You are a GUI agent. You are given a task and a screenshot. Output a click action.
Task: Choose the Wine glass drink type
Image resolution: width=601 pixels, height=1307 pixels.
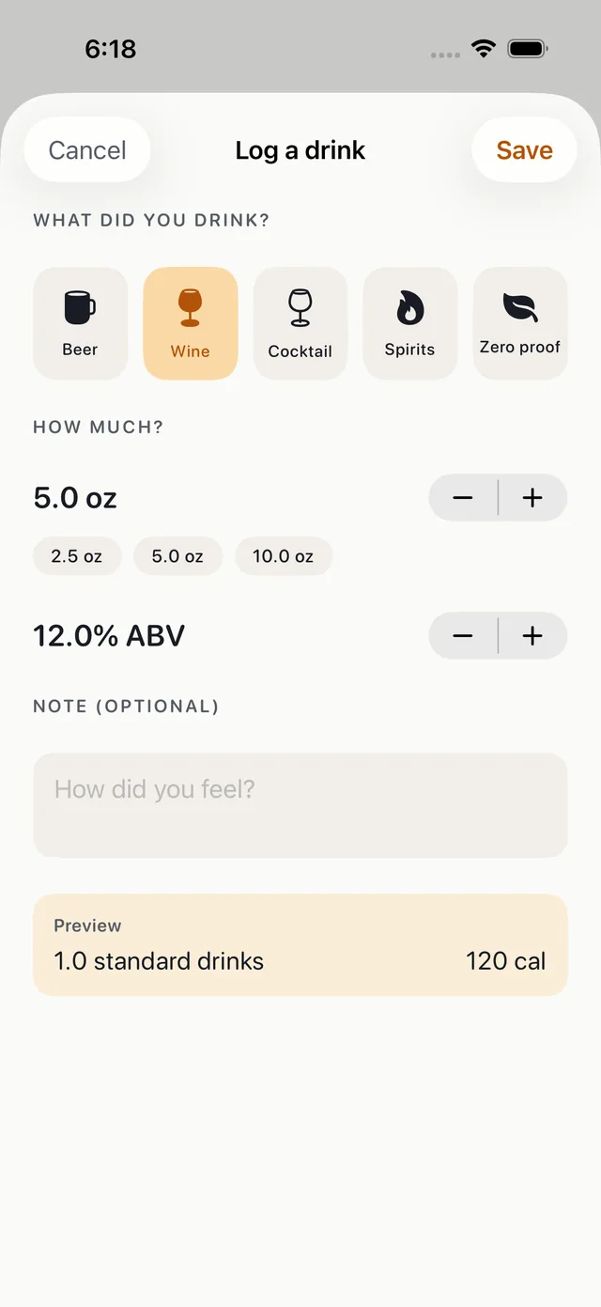tap(190, 323)
